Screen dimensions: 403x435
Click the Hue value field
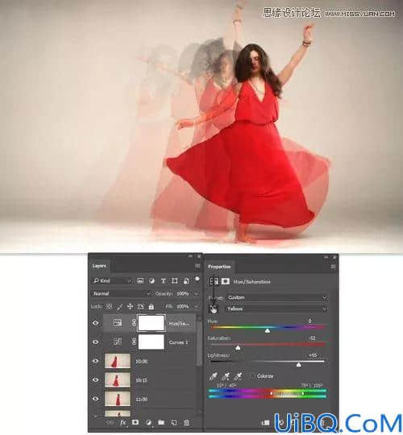[x=310, y=321]
